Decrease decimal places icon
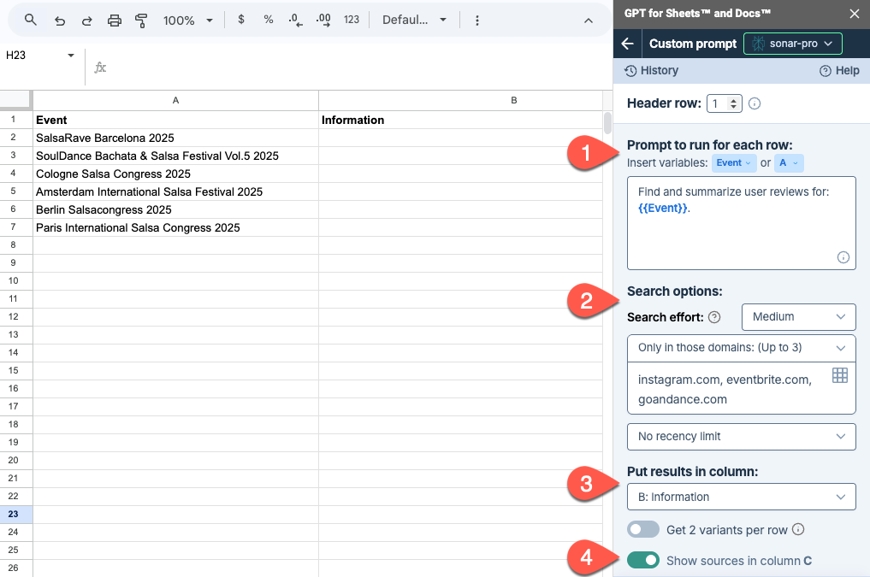This screenshot has height=577, width=870. (296, 20)
